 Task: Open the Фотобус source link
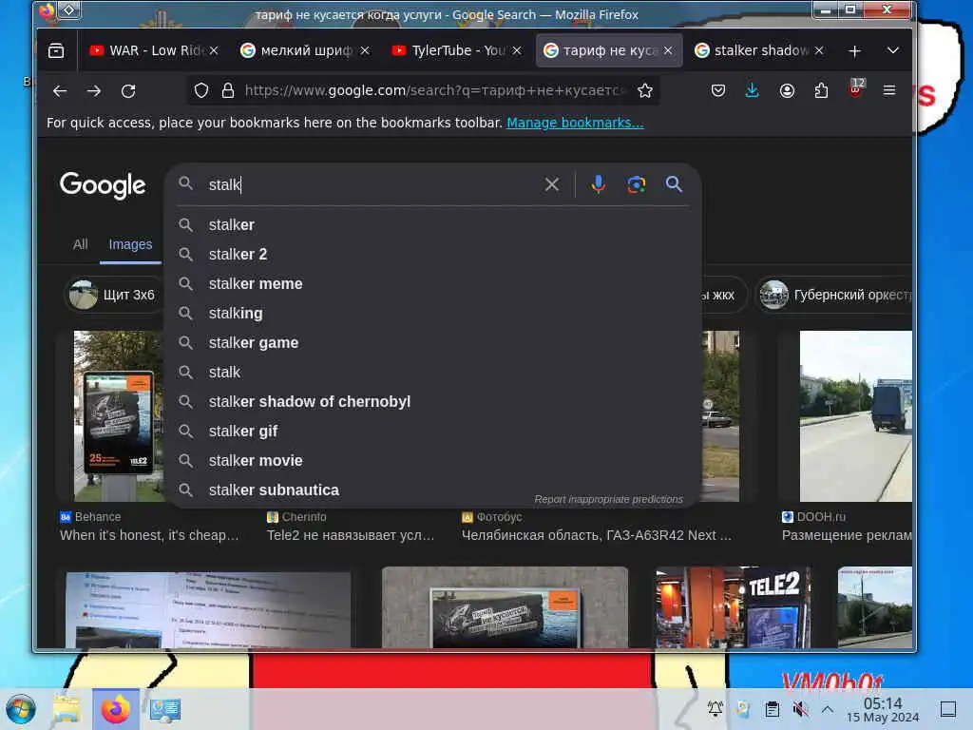(x=491, y=517)
